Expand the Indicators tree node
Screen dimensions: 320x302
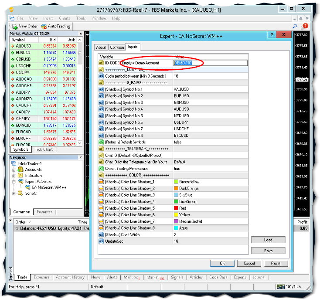[14, 176]
